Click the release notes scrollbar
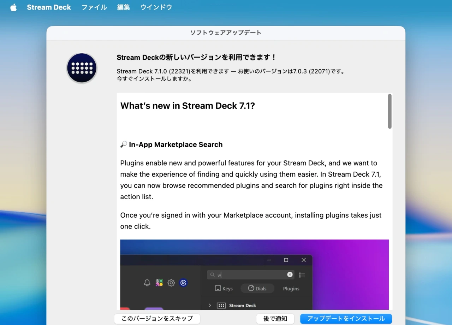452x325 pixels. click(389, 111)
